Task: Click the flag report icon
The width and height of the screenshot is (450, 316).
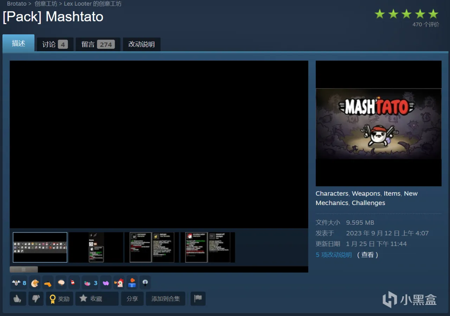Action: tap(198, 298)
